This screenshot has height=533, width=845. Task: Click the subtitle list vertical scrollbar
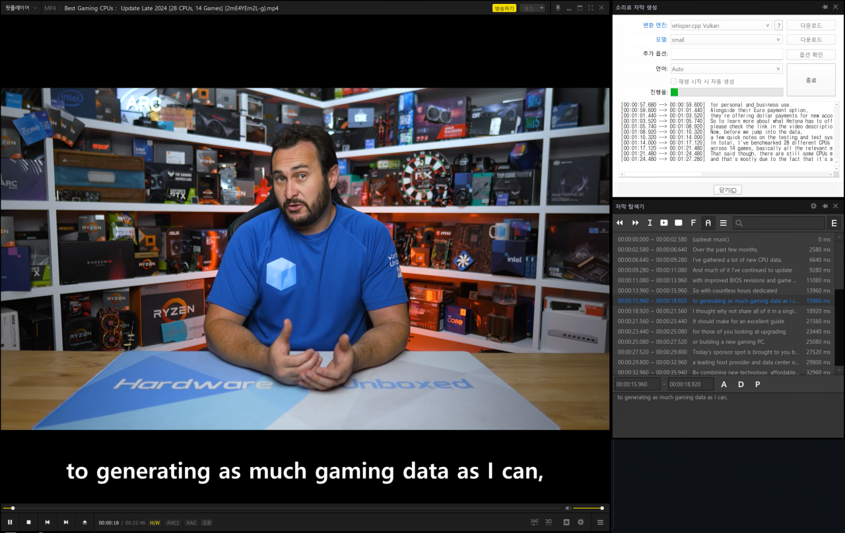[840, 305]
